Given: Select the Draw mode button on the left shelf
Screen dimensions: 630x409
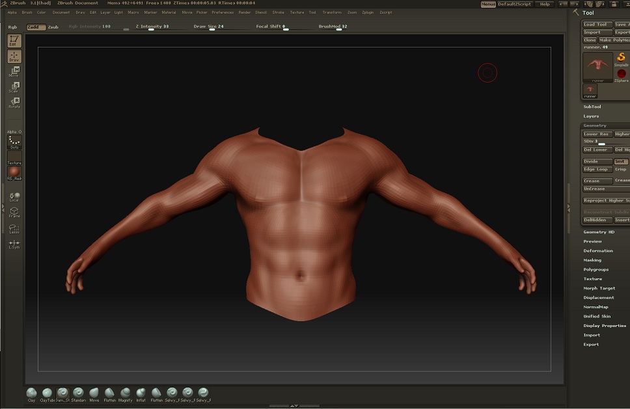Looking at the screenshot, I should pos(14,56).
